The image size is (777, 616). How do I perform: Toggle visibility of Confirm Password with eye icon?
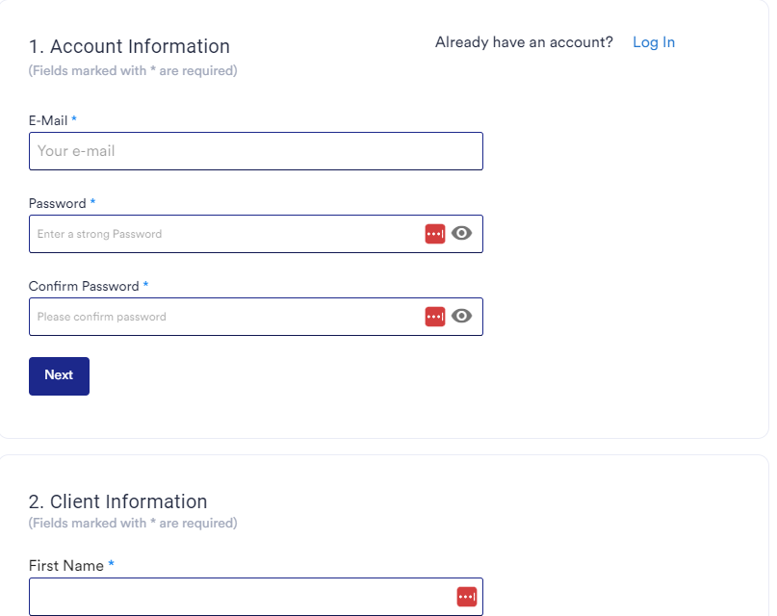(x=461, y=316)
